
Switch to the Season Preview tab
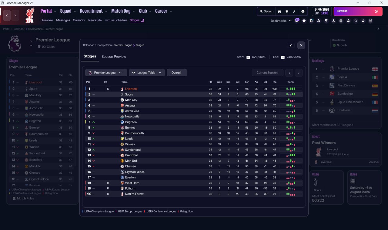pyautogui.click(x=114, y=57)
